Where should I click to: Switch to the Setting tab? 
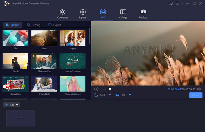tap(33, 25)
